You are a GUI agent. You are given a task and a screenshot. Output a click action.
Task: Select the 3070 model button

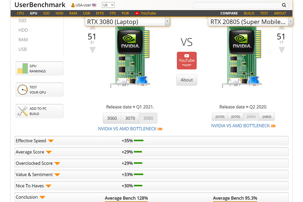click(x=130, y=118)
